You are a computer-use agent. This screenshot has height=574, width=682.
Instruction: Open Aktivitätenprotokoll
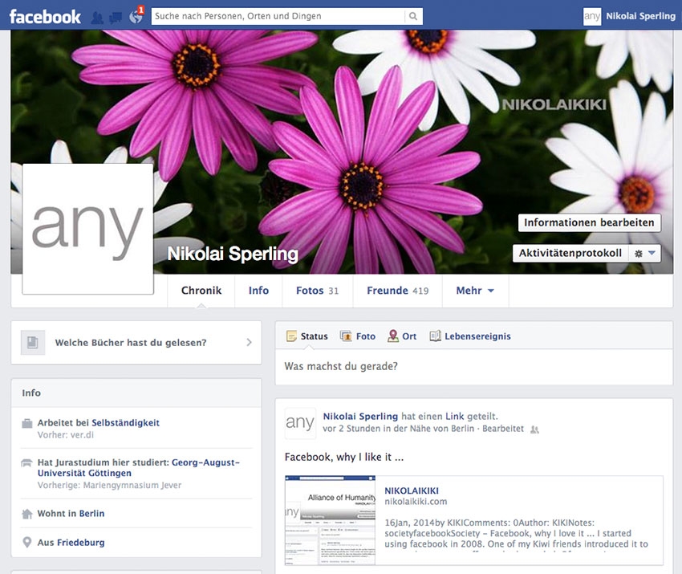coord(570,253)
